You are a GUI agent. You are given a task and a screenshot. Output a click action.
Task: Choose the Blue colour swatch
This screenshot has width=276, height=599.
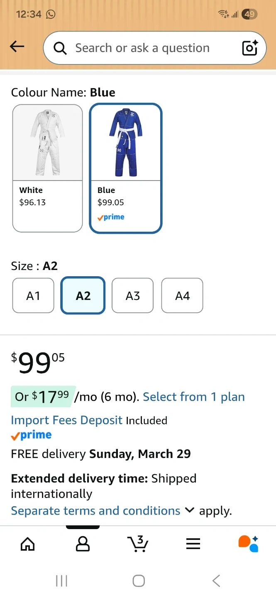point(126,168)
